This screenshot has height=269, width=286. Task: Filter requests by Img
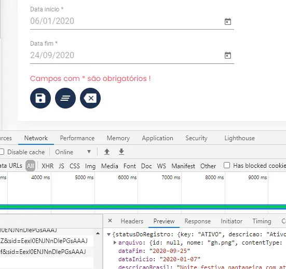90,166
